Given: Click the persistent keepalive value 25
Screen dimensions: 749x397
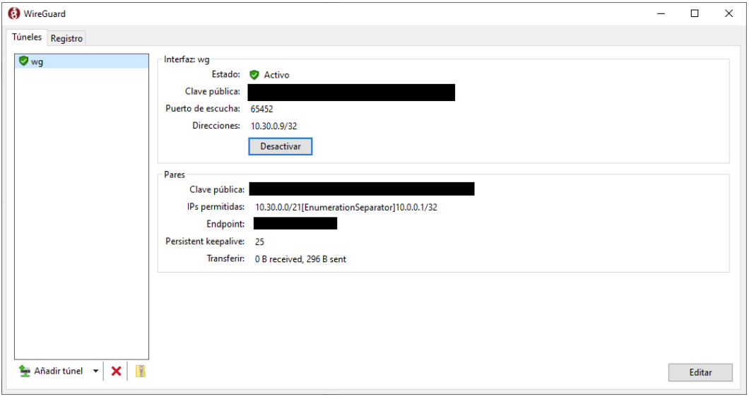Looking at the screenshot, I should (259, 242).
